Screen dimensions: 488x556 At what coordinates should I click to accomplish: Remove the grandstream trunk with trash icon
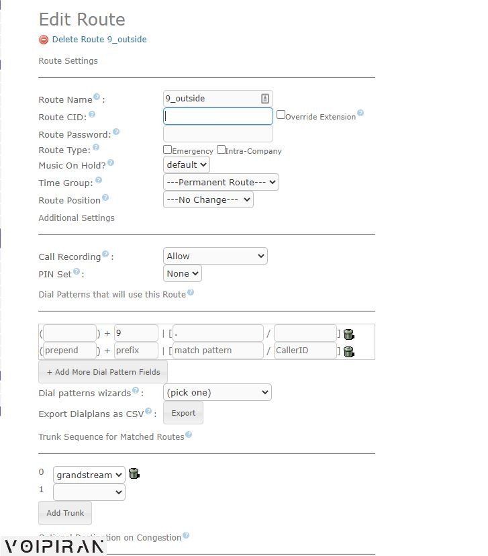[x=134, y=473]
